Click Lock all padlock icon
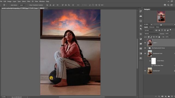This screenshot has width=175, height=98. [159, 37]
